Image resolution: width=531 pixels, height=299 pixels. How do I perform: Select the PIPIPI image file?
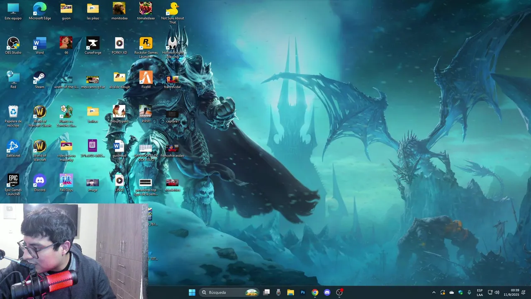[146, 114]
